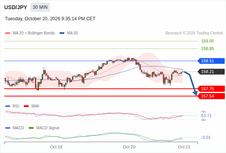The width and height of the screenshot is (226, 153).
Task: Toggle the 9MA legend entry
Action: (31, 106)
